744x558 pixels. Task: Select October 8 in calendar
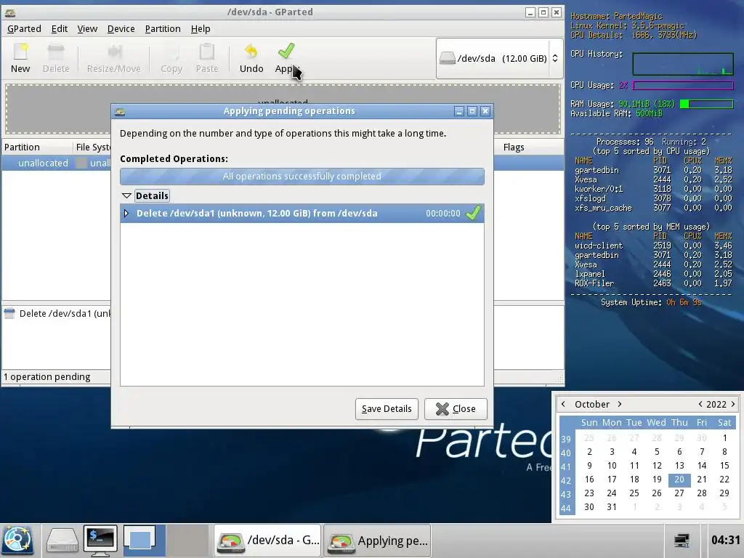(x=724, y=452)
